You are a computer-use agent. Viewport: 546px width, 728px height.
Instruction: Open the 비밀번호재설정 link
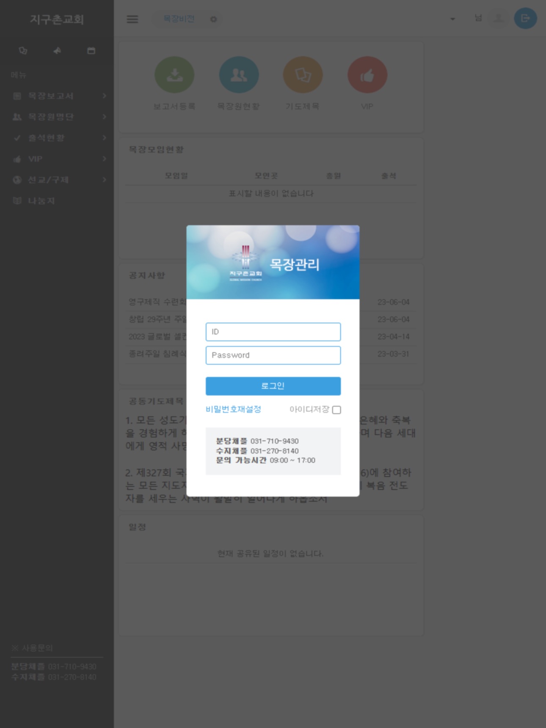pyautogui.click(x=233, y=409)
